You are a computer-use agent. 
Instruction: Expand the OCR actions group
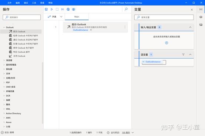[x=4, y=95]
